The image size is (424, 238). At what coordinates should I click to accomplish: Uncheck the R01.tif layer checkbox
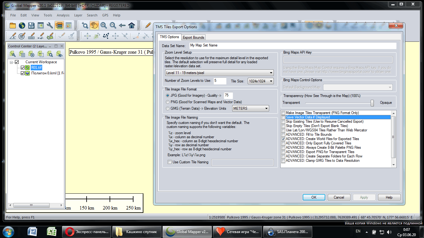coord(23,68)
